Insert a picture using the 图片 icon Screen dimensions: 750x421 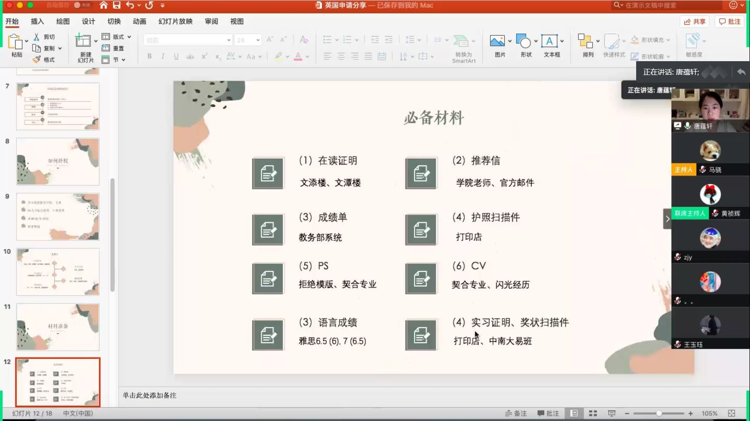pyautogui.click(x=497, y=42)
